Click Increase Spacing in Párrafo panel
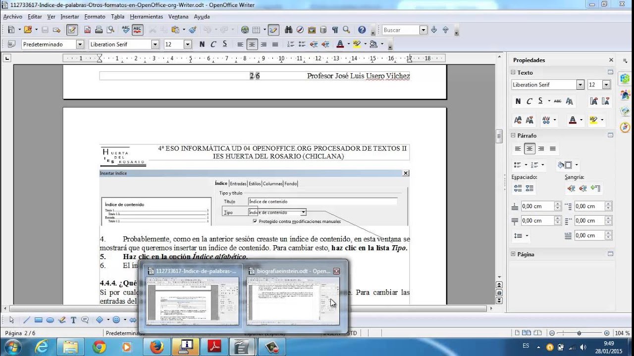Screen dimensions: 634x356 click(x=518, y=188)
